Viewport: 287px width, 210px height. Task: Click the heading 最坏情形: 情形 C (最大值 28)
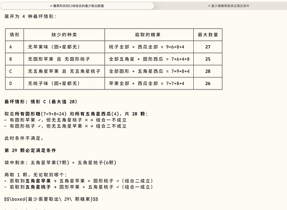pos(41,102)
